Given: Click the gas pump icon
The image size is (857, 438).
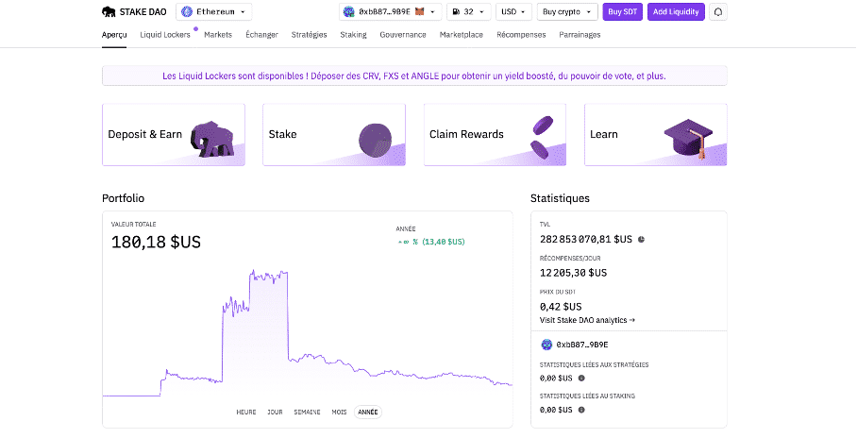Looking at the screenshot, I should 456,11.
